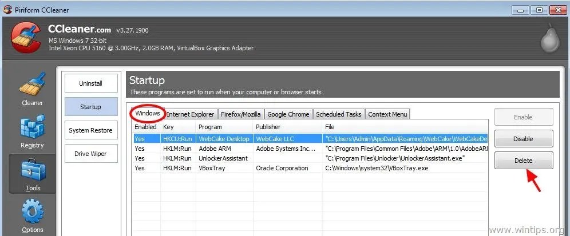
Task: Sort by the Key column header
Action: pos(178,127)
